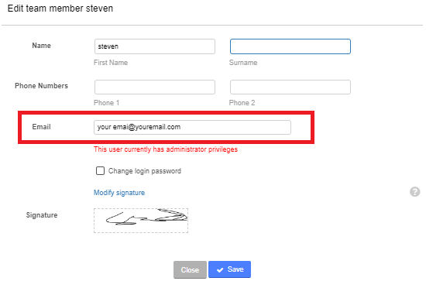Click the Change login password label text

tap(145, 171)
